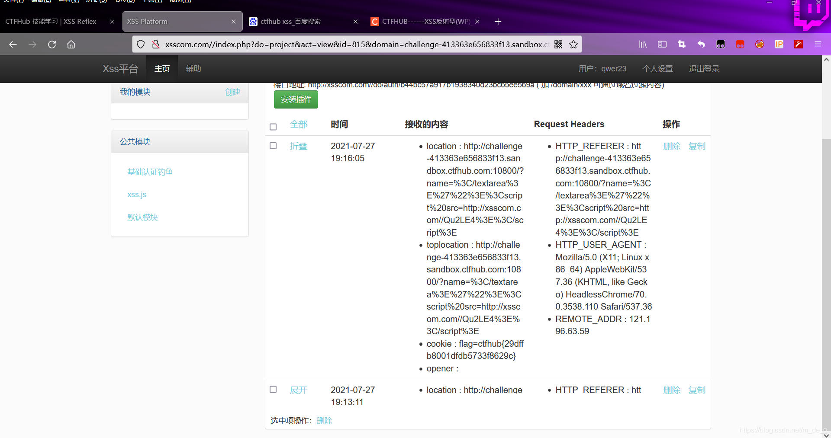Screen dimensions: 831x438
Task: Click 删除 next to 选中项操作
Action: click(x=324, y=421)
